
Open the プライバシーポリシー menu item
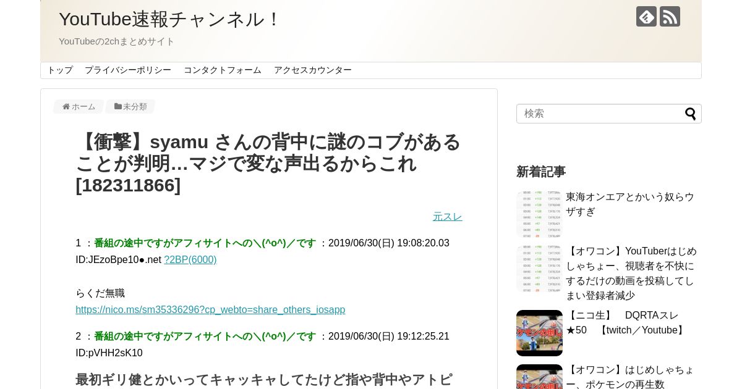point(128,70)
